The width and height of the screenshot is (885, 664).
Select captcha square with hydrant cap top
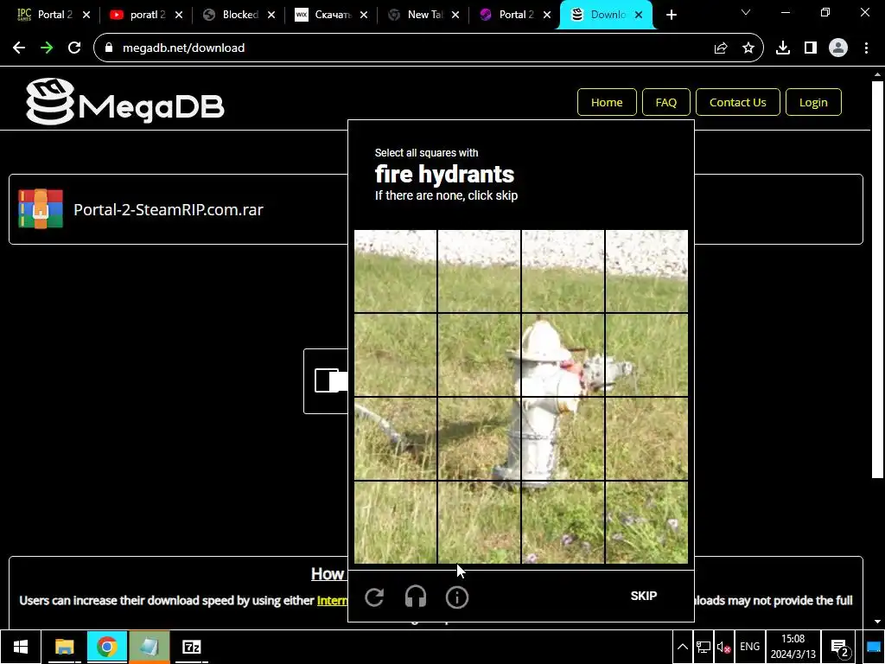click(562, 354)
